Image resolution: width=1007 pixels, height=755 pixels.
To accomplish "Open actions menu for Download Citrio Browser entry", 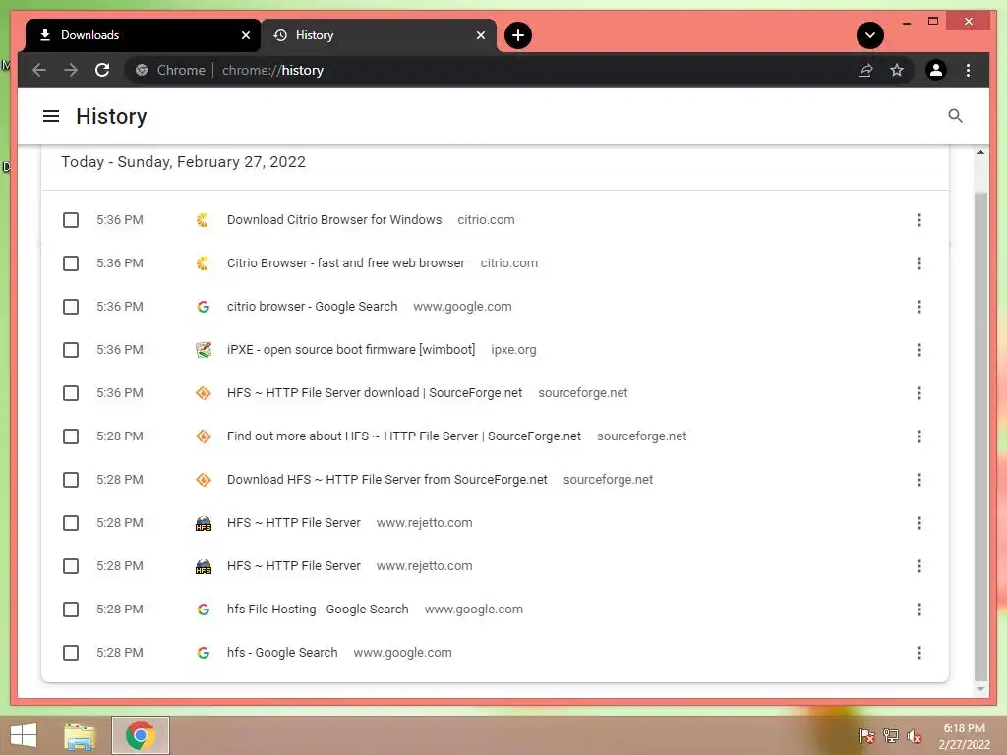I will tap(919, 220).
